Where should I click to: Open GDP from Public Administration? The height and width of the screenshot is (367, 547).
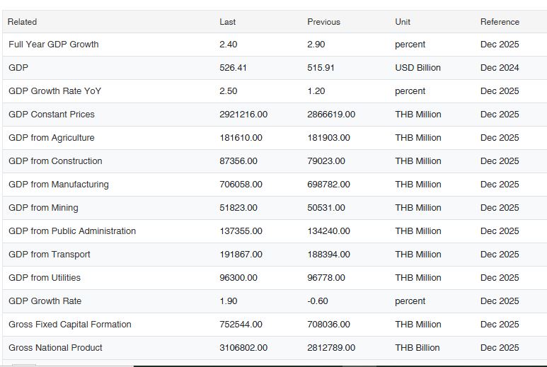72,231
